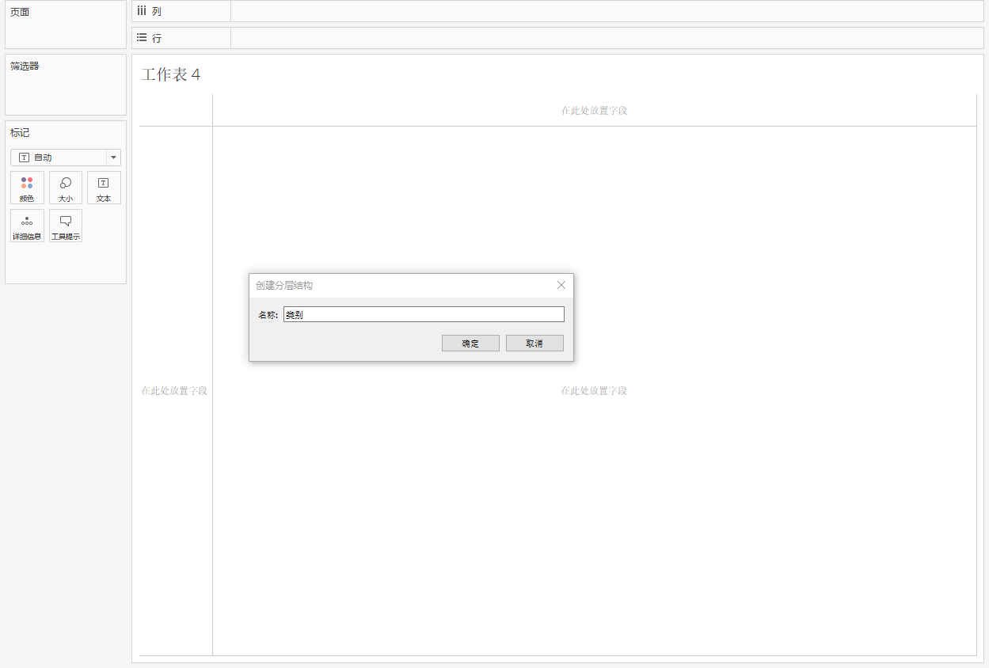This screenshot has width=989, height=668.
Task: Close the 创建分层结构 dialog
Action: (x=561, y=285)
